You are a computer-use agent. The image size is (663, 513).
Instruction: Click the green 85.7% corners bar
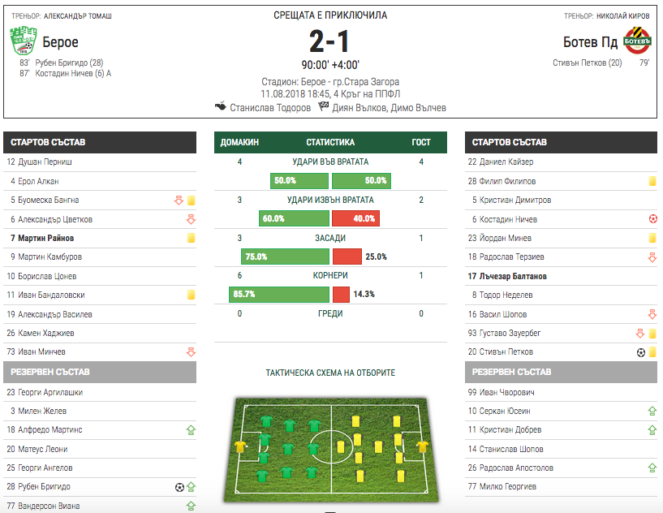[x=278, y=294]
